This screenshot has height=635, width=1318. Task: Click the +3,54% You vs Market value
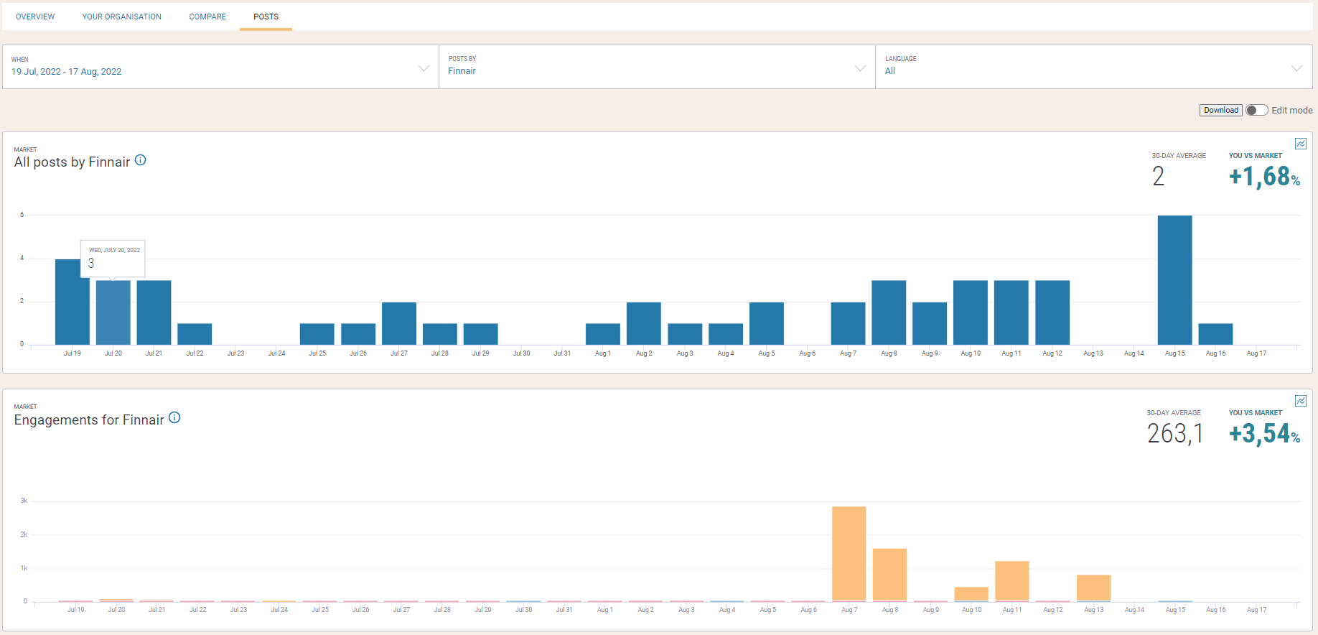(1264, 433)
